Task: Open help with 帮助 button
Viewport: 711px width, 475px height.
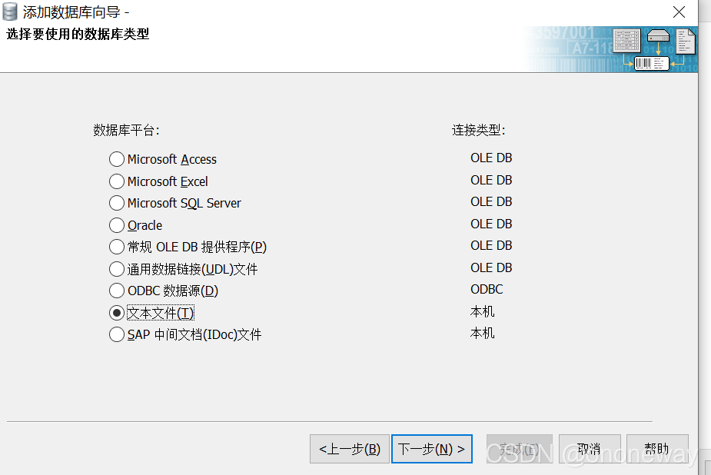Action: (x=657, y=449)
